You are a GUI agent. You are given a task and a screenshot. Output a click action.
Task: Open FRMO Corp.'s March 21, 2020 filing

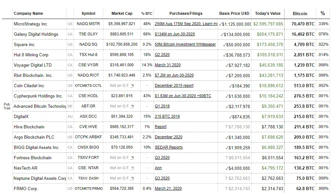(x=168, y=188)
